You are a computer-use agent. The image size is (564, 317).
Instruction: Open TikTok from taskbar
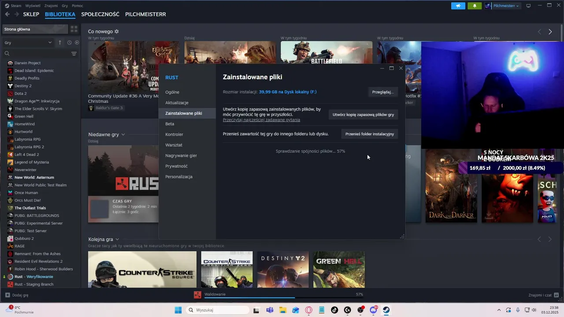click(x=334, y=310)
